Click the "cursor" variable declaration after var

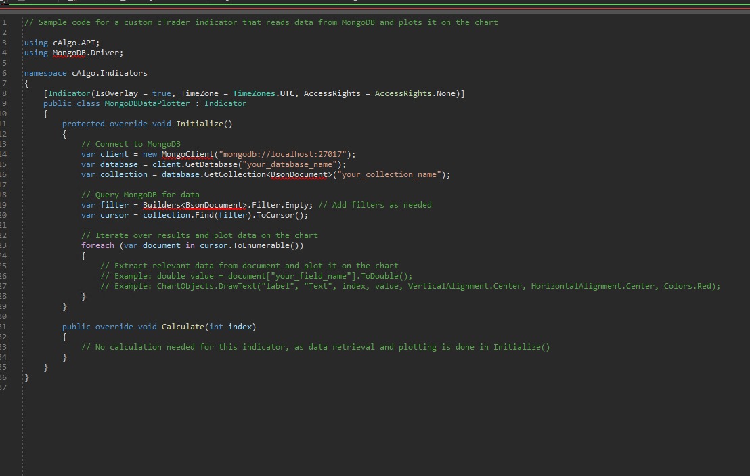click(114, 215)
